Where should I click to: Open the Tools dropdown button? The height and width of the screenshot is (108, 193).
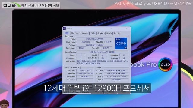click(97, 92)
